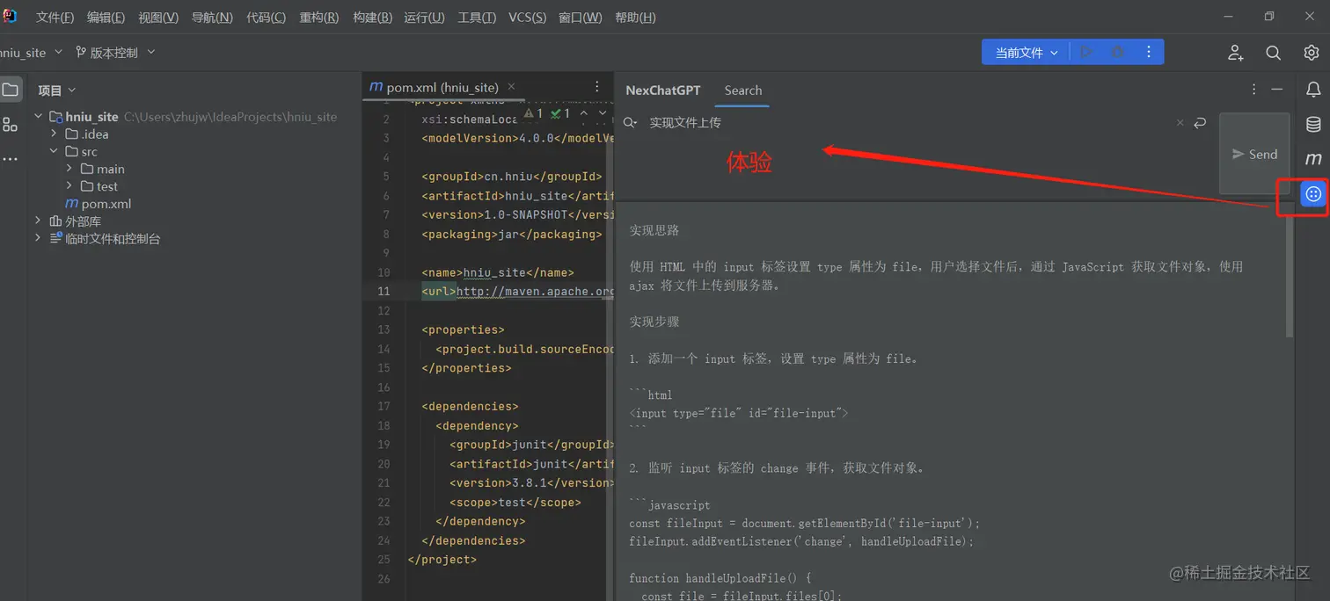Open the 运行(U) menu

click(x=424, y=18)
